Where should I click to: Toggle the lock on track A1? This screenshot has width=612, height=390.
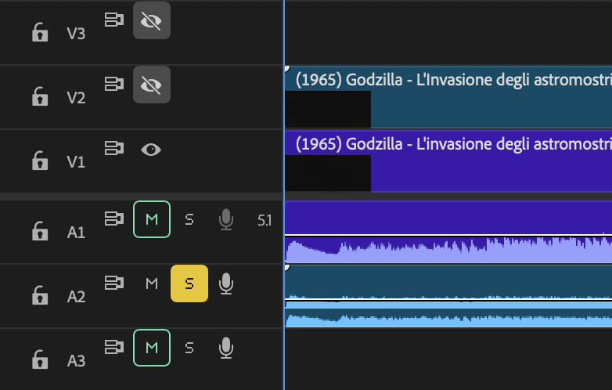(40, 231)
